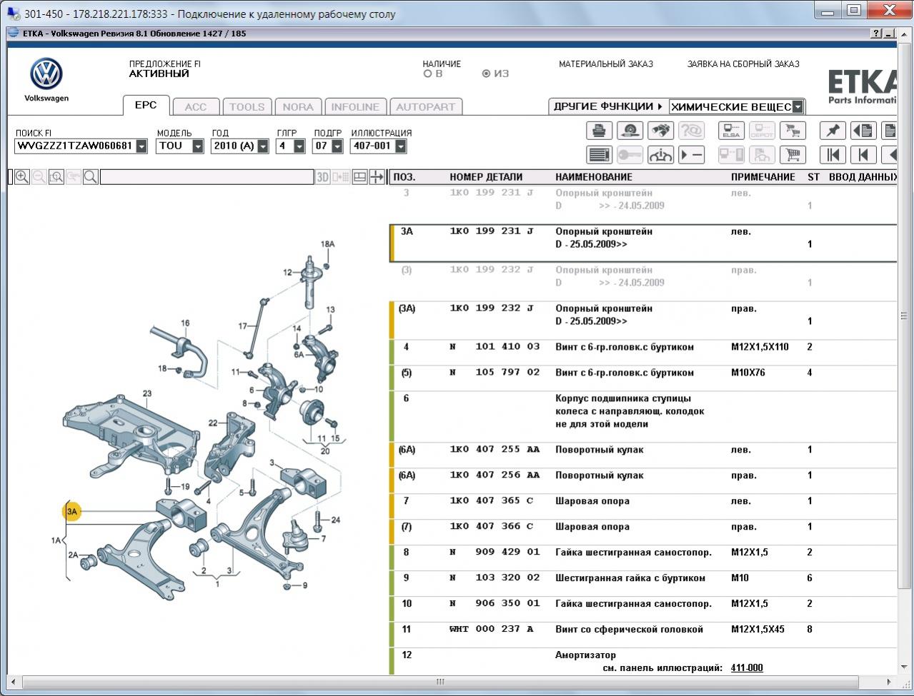Image resolution: width=914 pixels, height=696 pixels.
Task: Click the illustration search input field
Action: click(x=207, y=177)
